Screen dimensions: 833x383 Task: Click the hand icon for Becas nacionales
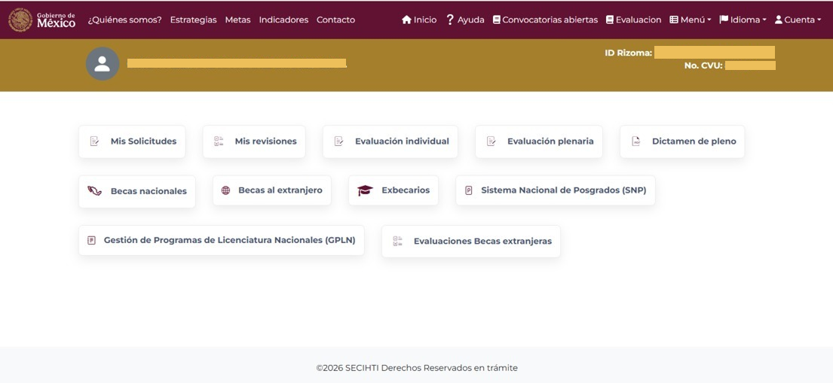(94, 191)
